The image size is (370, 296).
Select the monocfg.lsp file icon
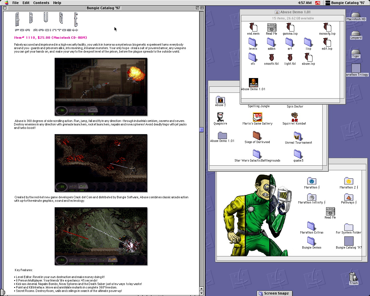tap(327, 27)
